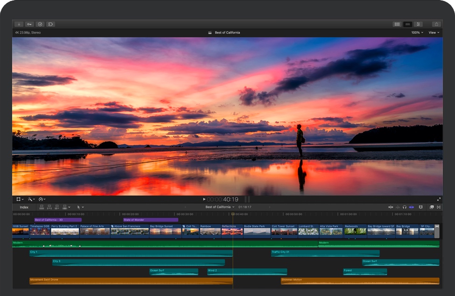Viewport: 455px width, 296px height.
Task: Toggle audio skimming headphones icon
Action: [x=405, y=207]
